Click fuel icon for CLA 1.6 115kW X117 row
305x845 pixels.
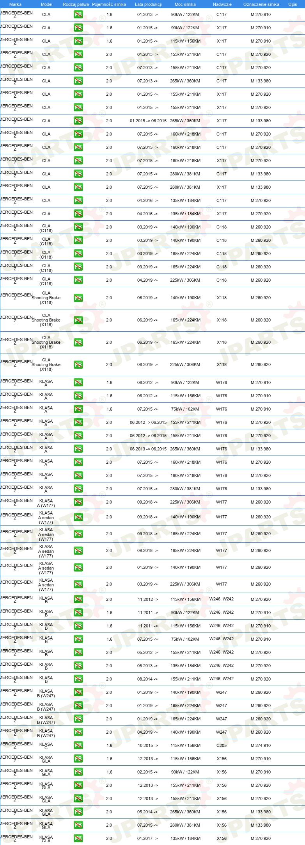coord(78,41)
